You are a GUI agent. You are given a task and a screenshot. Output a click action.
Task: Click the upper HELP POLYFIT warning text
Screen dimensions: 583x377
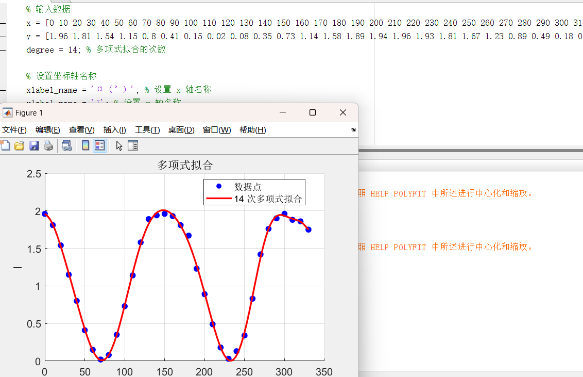pyautogui.click(x=445, y=194)
